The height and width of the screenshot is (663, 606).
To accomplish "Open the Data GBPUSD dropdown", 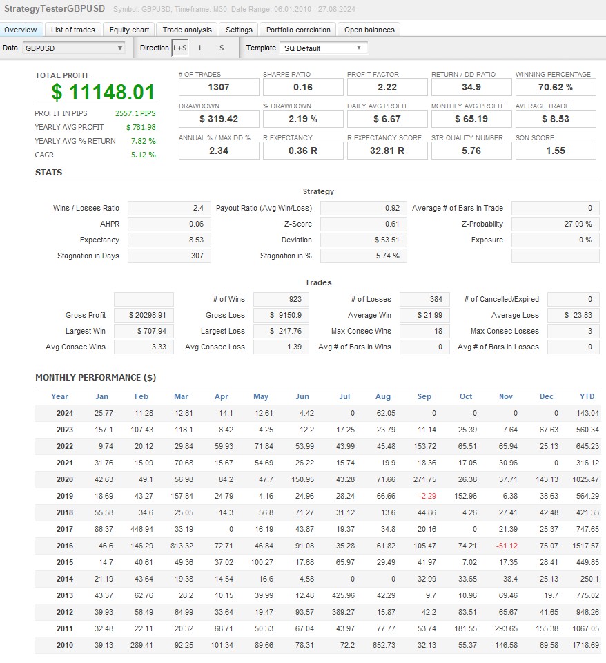I will tap(74, 48).
